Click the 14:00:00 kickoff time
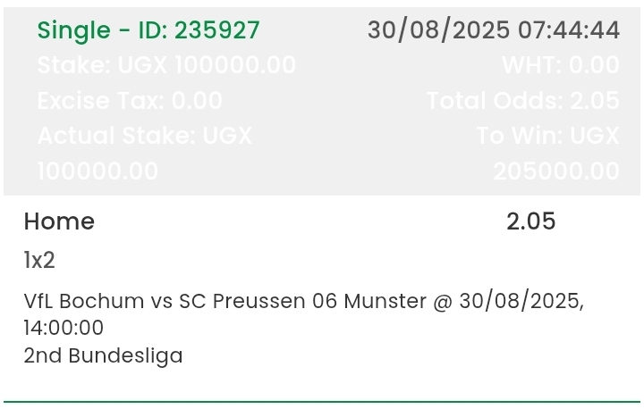This screenshot has height=409, width=644. tap(64, 328)
